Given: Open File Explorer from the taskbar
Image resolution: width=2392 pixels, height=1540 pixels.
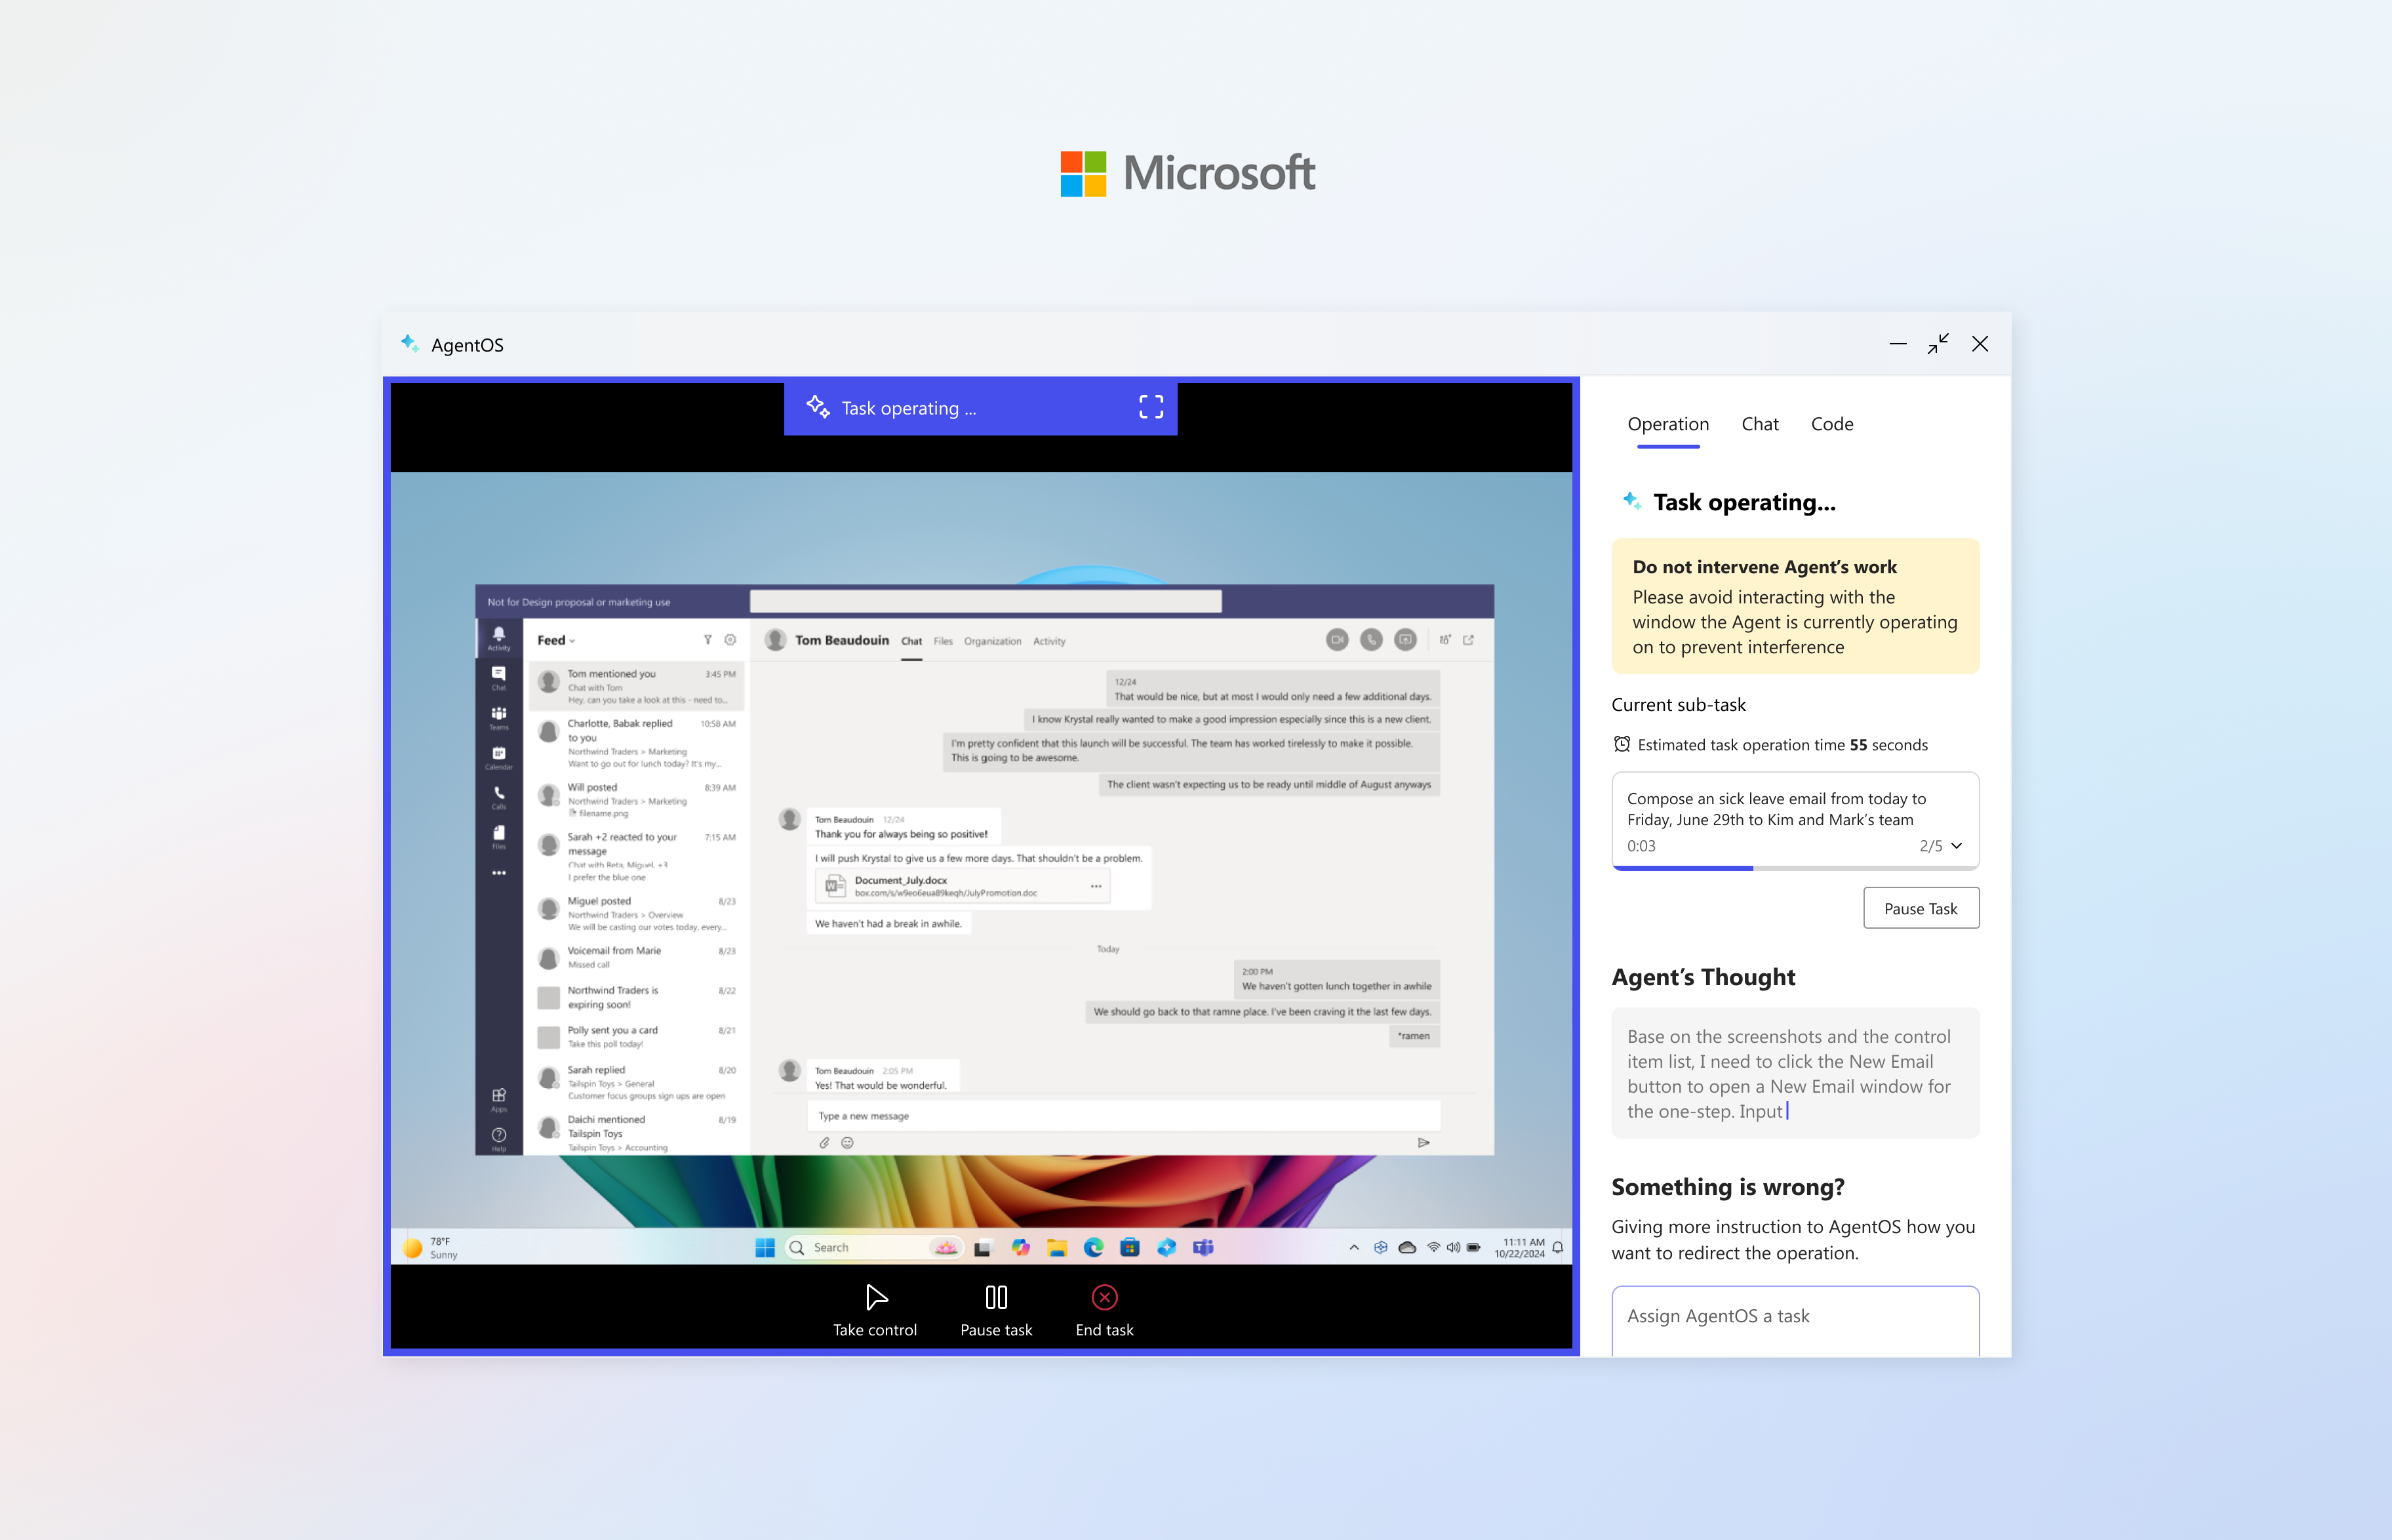Looking at the screenshot, I should point(1056,1247).
